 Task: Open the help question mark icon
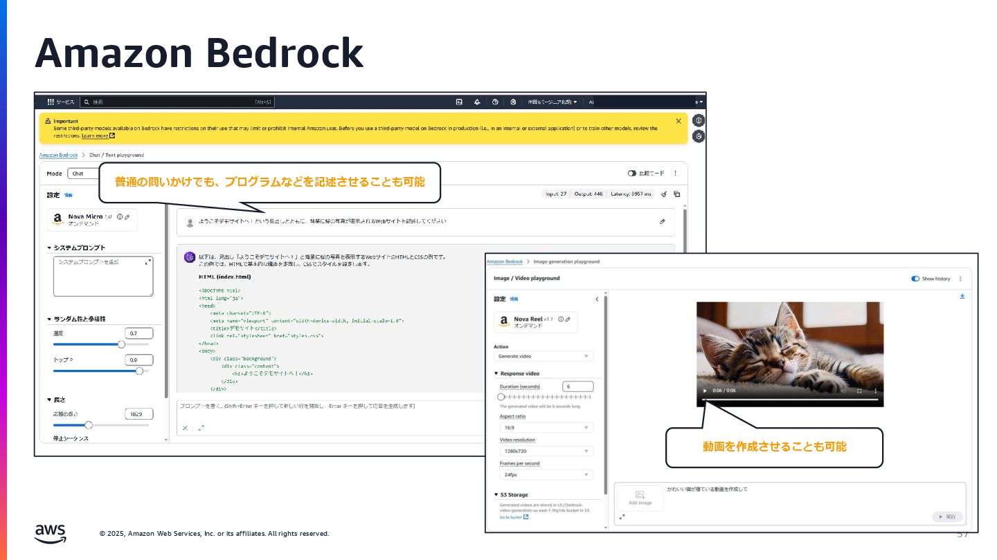495,102
